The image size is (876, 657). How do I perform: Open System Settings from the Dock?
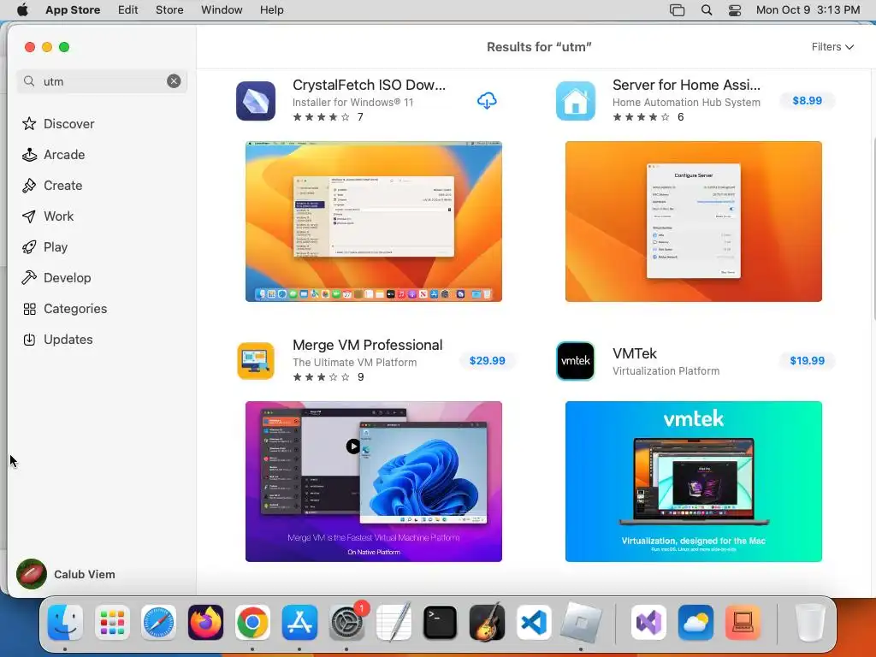pyautogui.click(x=346, y=623)
